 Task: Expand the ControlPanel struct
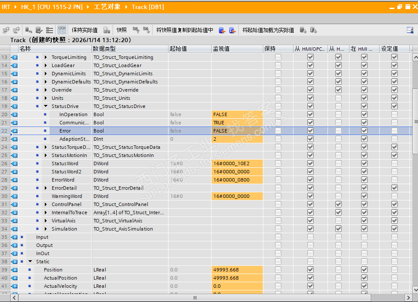coord(46,204)
